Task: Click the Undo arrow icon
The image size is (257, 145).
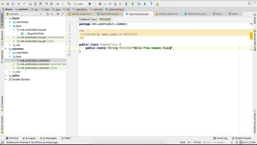Action: coord(19,4)
